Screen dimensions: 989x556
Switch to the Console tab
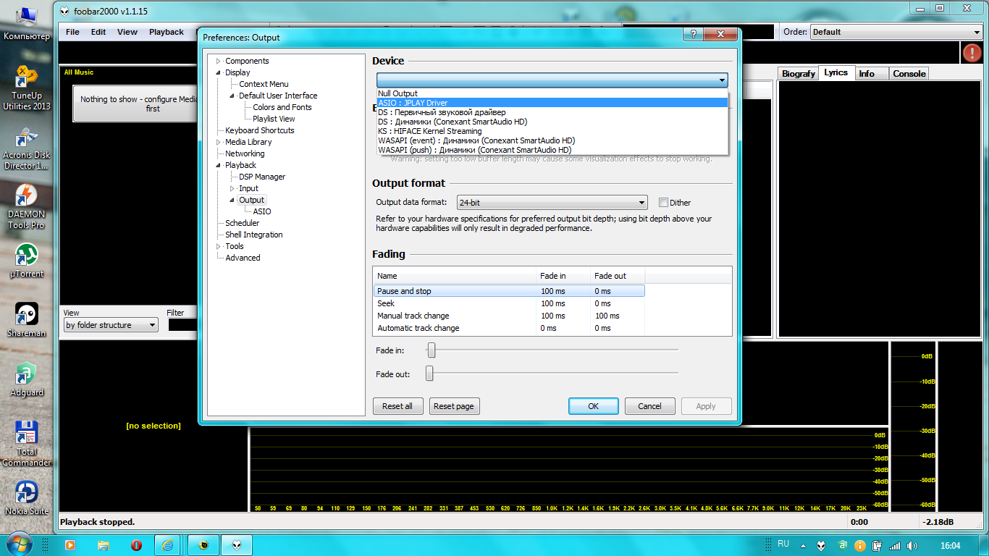[909, 74]
